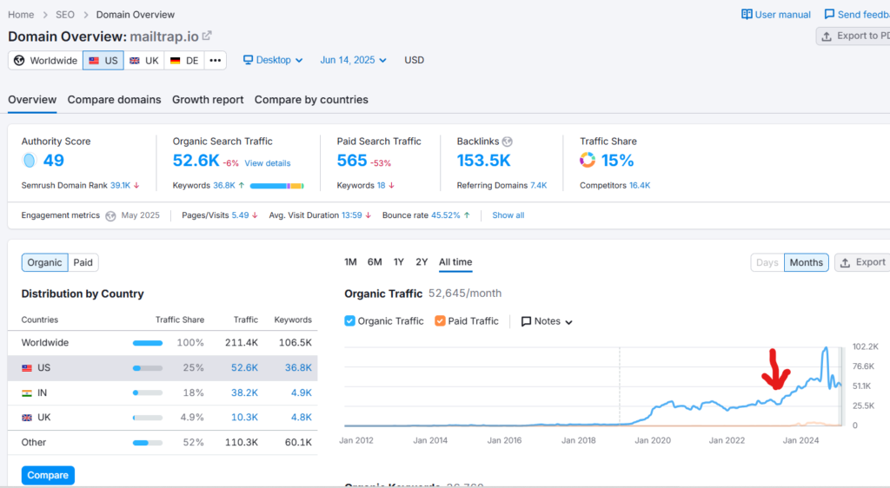Click the Authority Score badge icon
The height and width of the screenshot is (488, 890).
coord(29,161)
